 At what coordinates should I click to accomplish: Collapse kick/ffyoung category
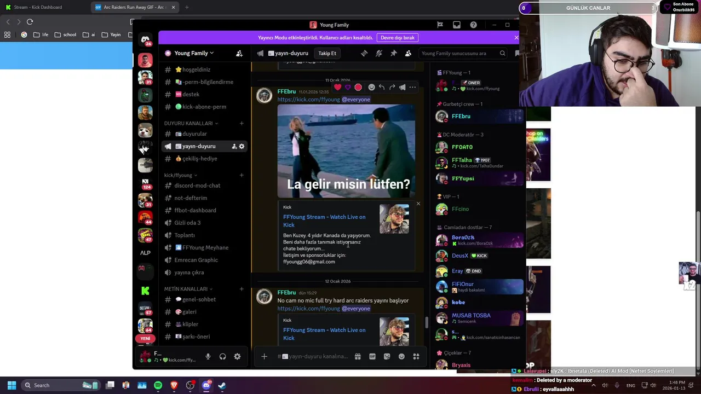coord(181,175)
